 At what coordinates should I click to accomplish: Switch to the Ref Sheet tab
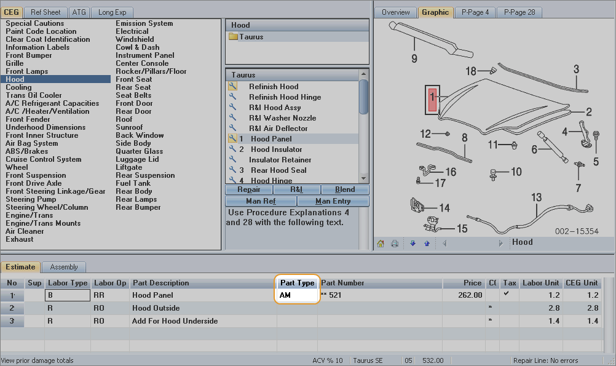(46, 12)
